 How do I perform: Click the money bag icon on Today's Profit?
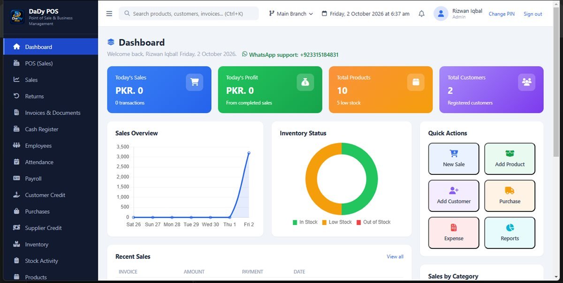pyautogui.click(x=305, y=82)
